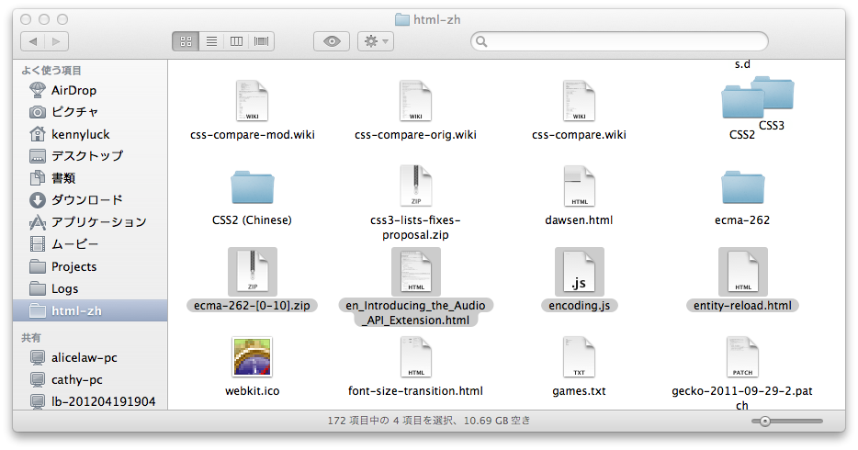
Task: Select the encoding.js file icon
Action: [578, 272]
